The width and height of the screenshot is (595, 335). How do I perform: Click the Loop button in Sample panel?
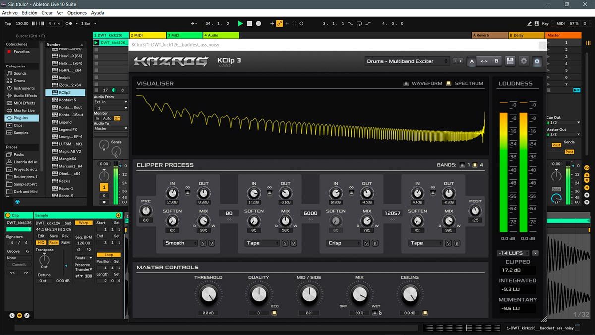point(109,255)
